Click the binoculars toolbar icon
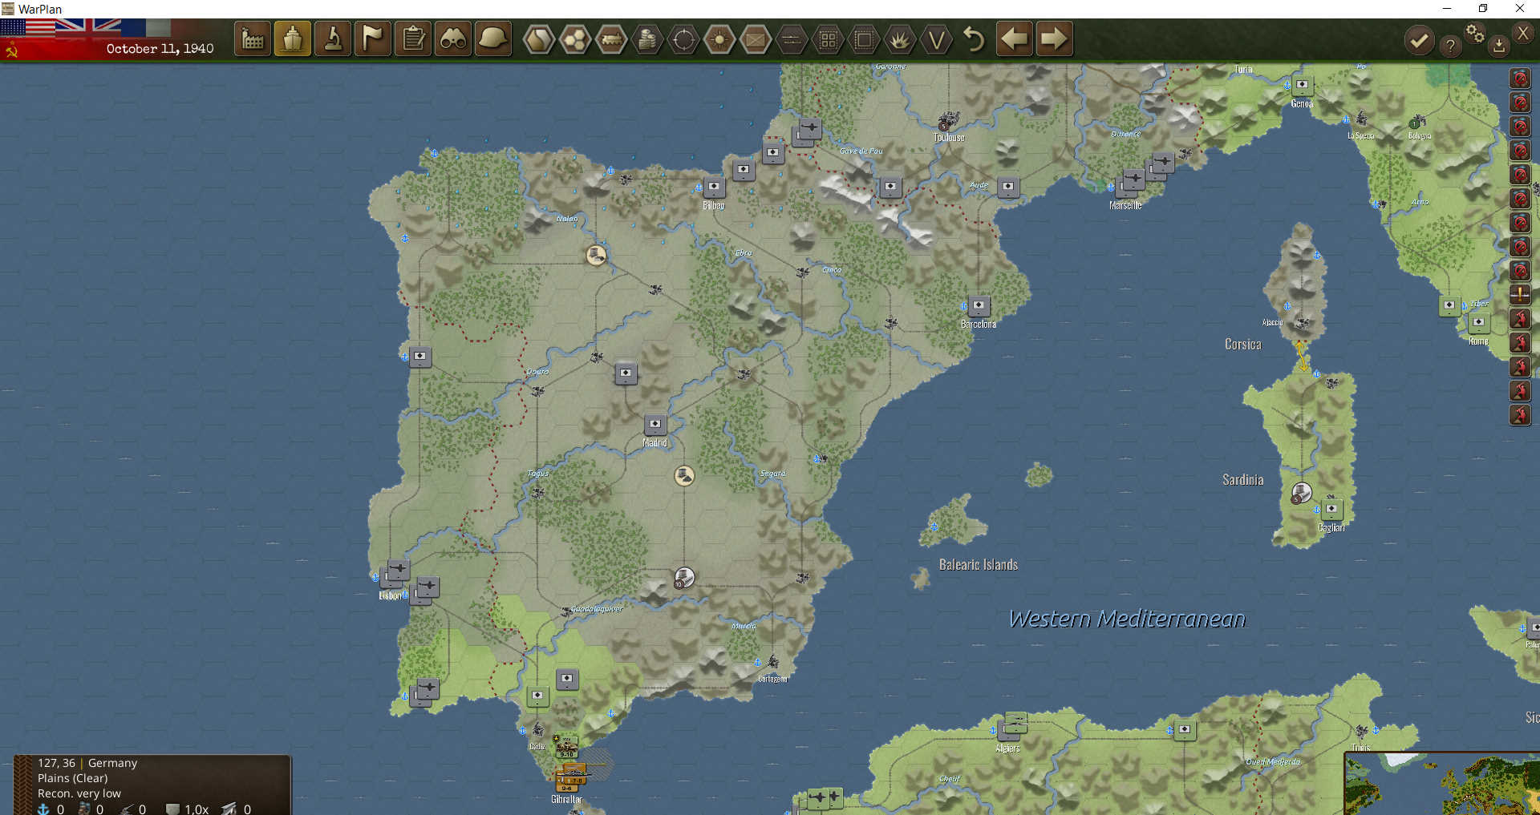 [x=453, y=38]
